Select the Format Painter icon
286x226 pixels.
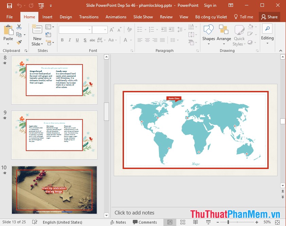19,42
